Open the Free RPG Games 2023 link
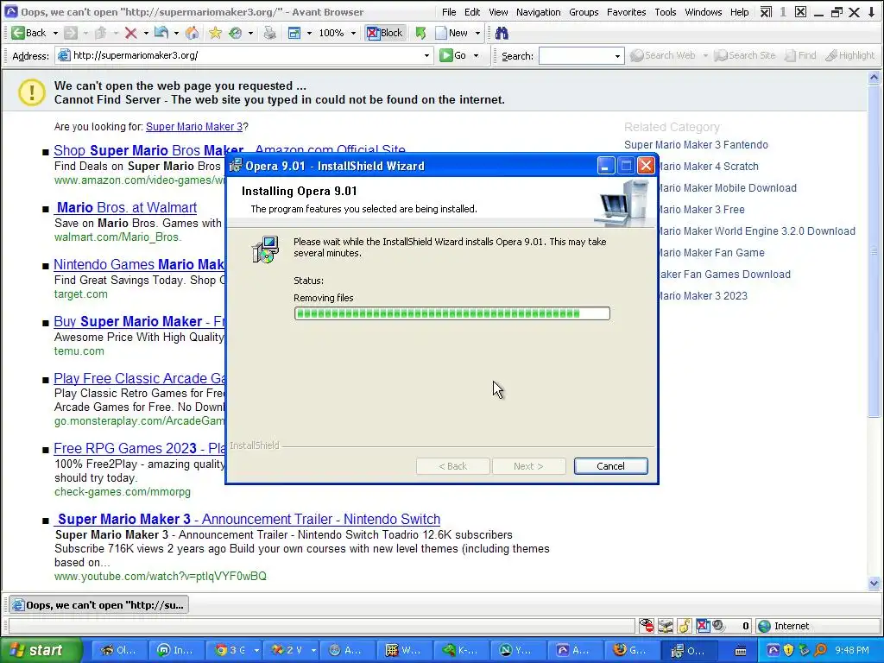This screenshot has width=884, height=663. coord(140,448)
